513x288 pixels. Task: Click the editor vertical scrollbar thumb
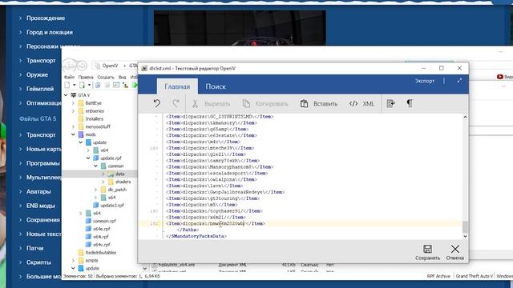(465, 227)
